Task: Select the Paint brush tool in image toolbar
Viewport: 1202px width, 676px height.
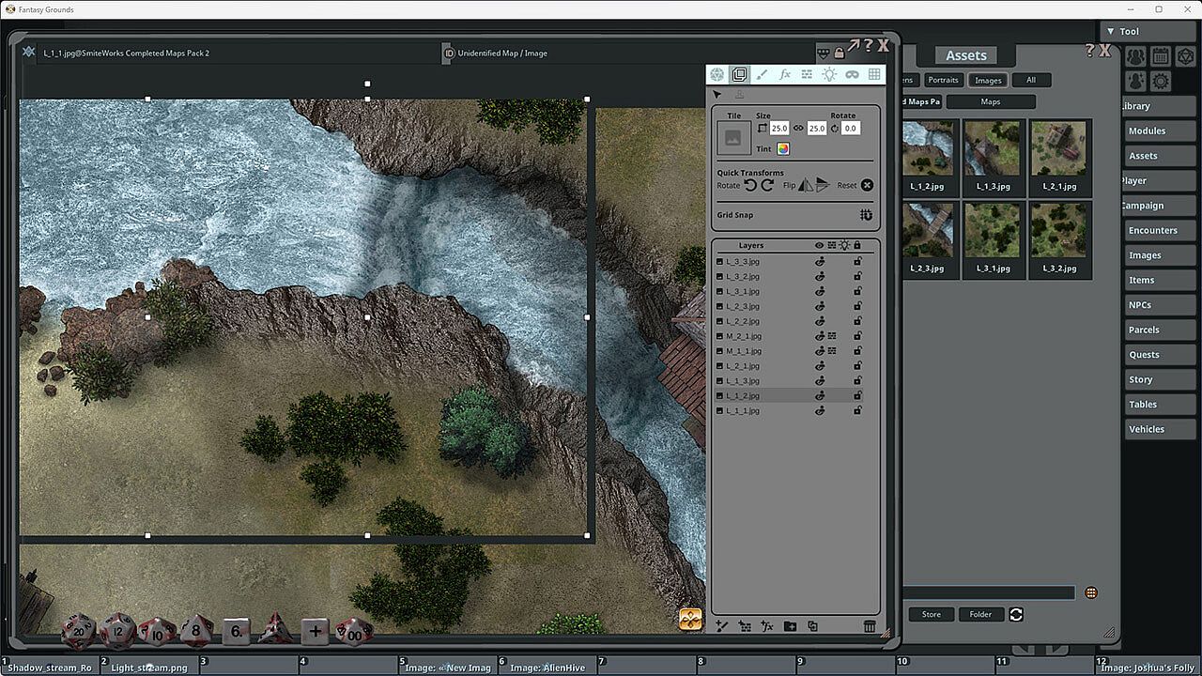Action: pyautogui.click(x=762, y=75)
